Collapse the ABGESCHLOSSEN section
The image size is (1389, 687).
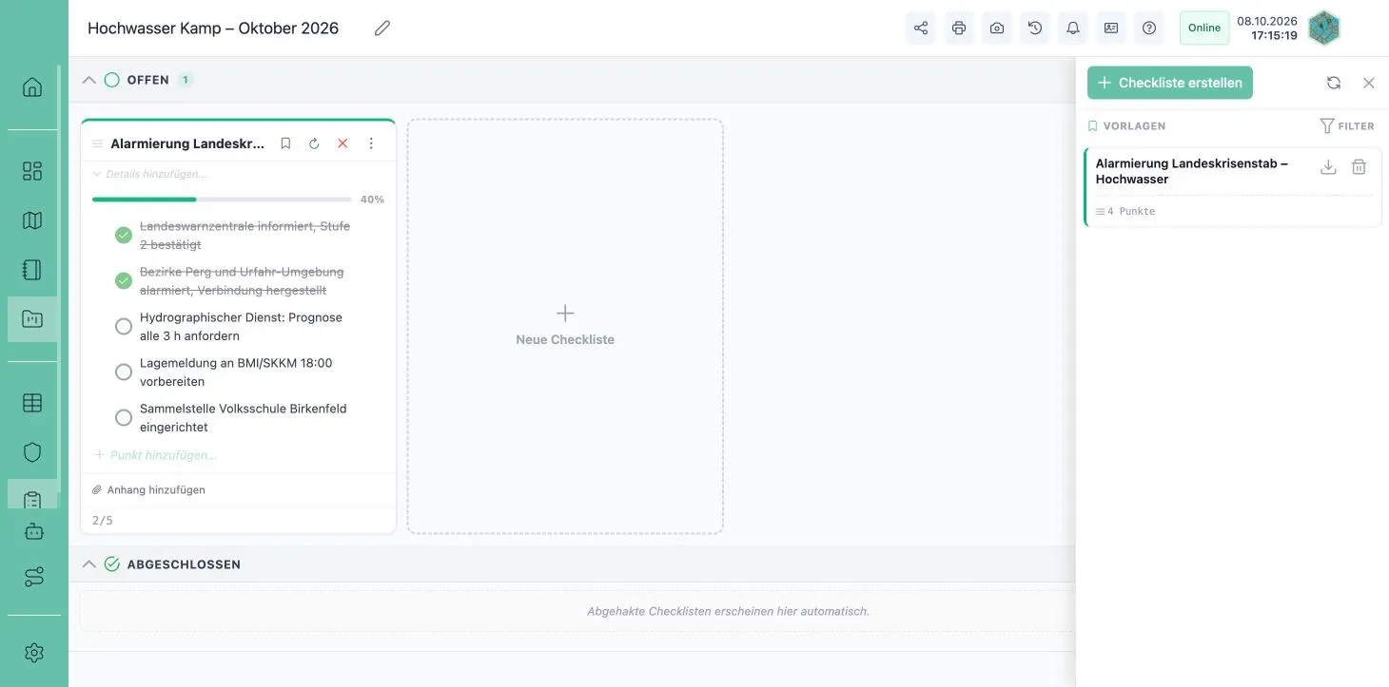click(89, 564)
